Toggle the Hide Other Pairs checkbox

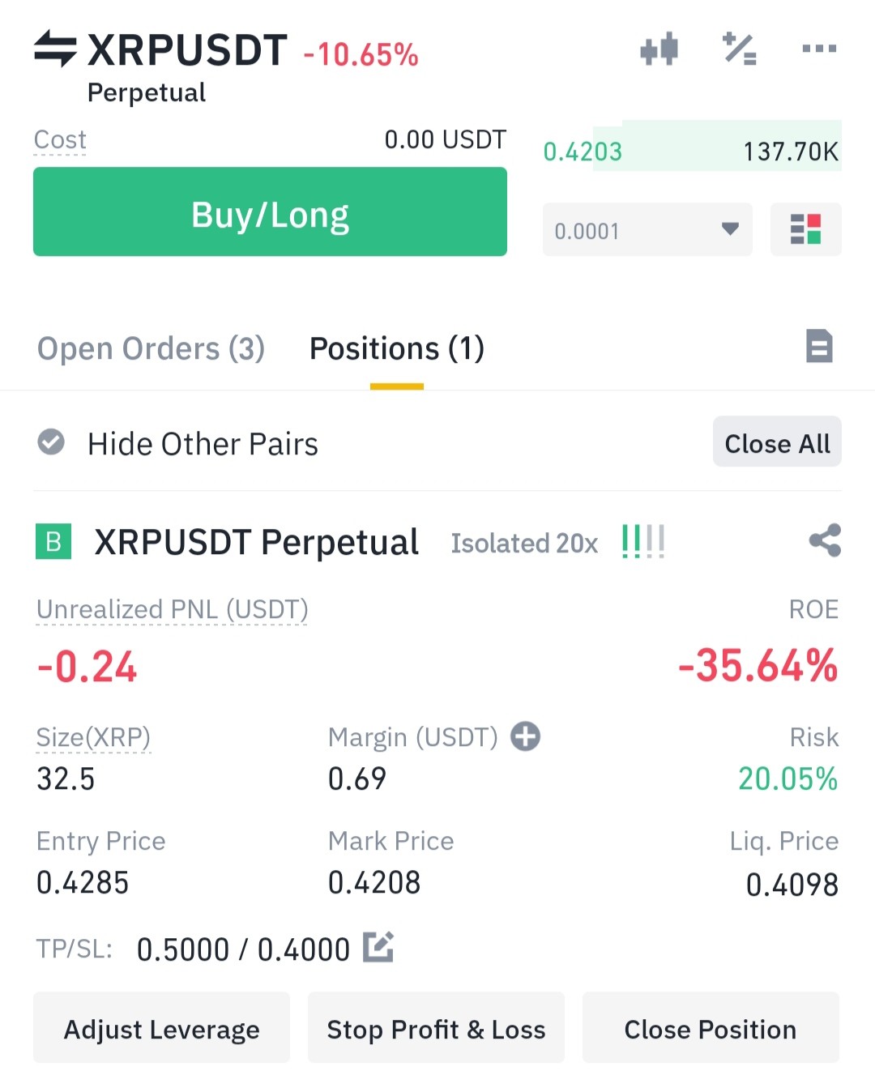(x=51, y=442)
